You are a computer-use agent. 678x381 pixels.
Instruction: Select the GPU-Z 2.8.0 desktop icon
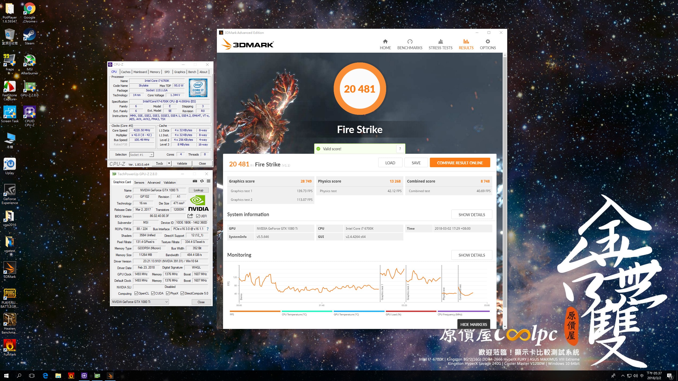[29, 89]
